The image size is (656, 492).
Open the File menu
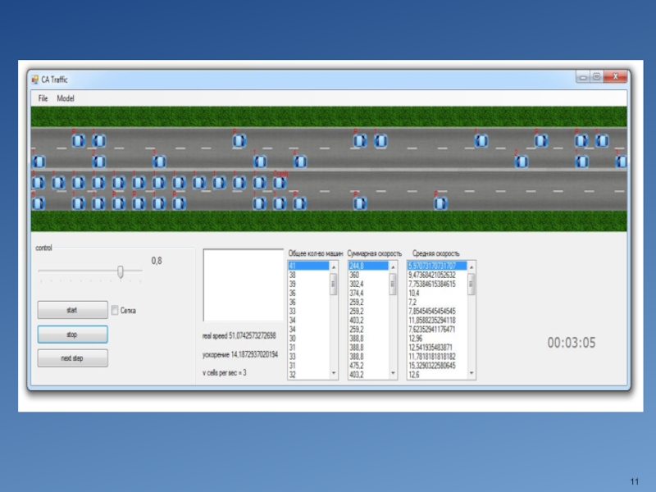(43, 98)
